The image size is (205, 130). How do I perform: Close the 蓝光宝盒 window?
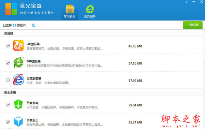tap(202, 2)
